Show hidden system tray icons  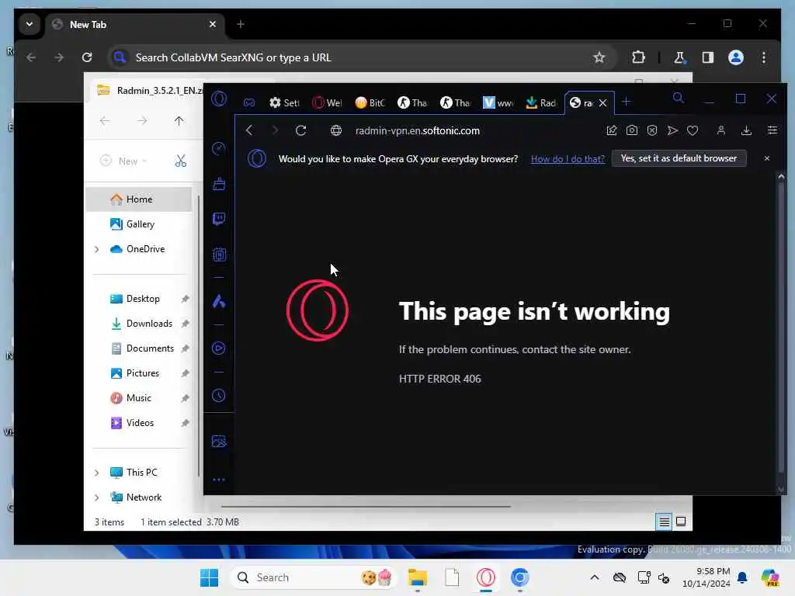click(x=594, y=577)
